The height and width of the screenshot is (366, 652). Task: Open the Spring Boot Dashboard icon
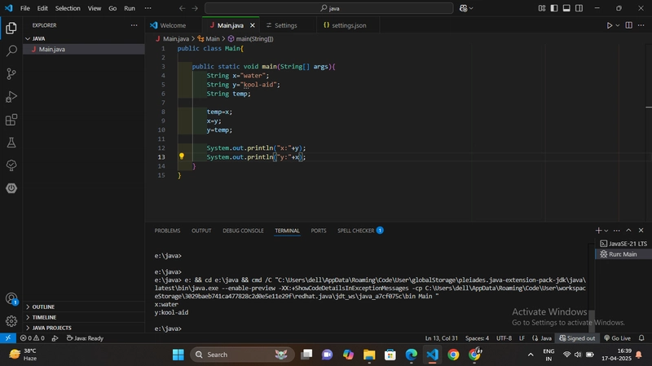click(x=11, y=188)
